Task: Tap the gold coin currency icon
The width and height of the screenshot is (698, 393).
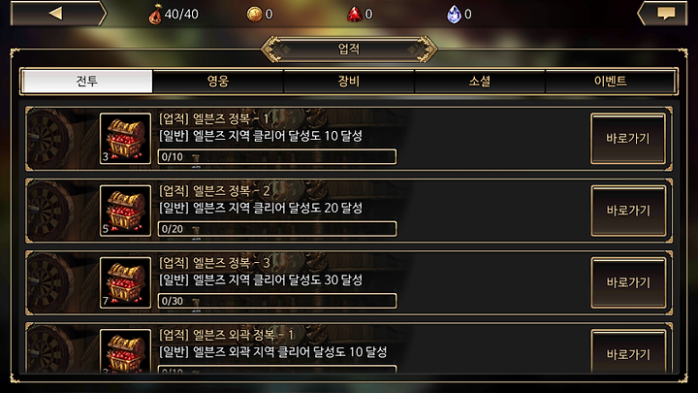Action: pos(254,15)
